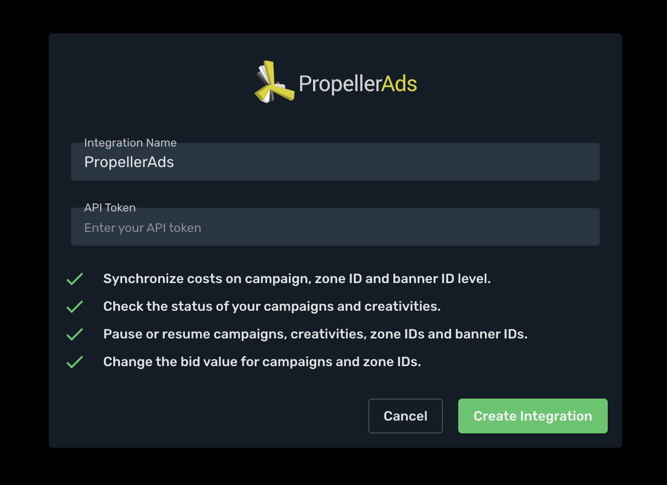The height and width of the screenshot is (485, 667).
Task: Click the green Create Integration button
Action: (533, 416)
